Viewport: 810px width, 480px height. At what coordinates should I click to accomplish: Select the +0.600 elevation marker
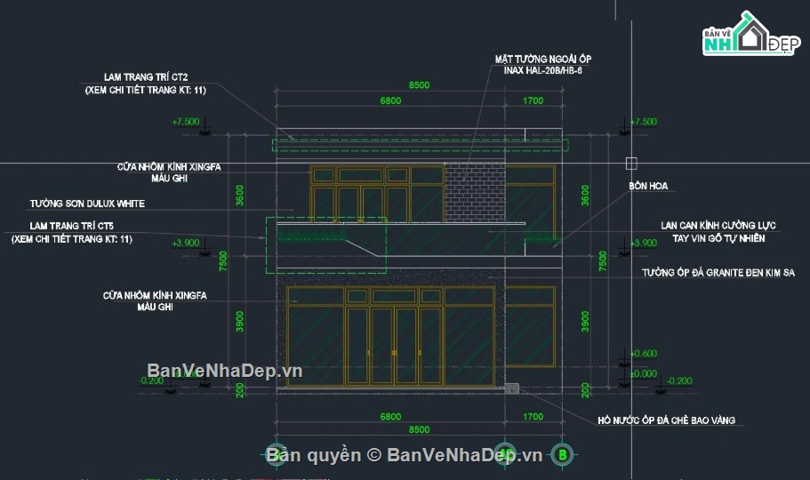point(644,354)
